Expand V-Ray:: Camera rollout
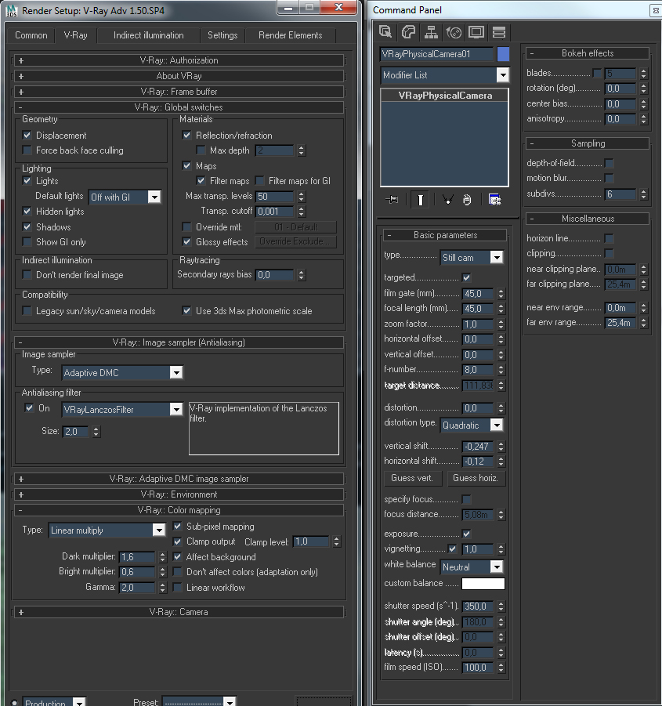Screen dimensions: 662x706 (x=179, y=612)
